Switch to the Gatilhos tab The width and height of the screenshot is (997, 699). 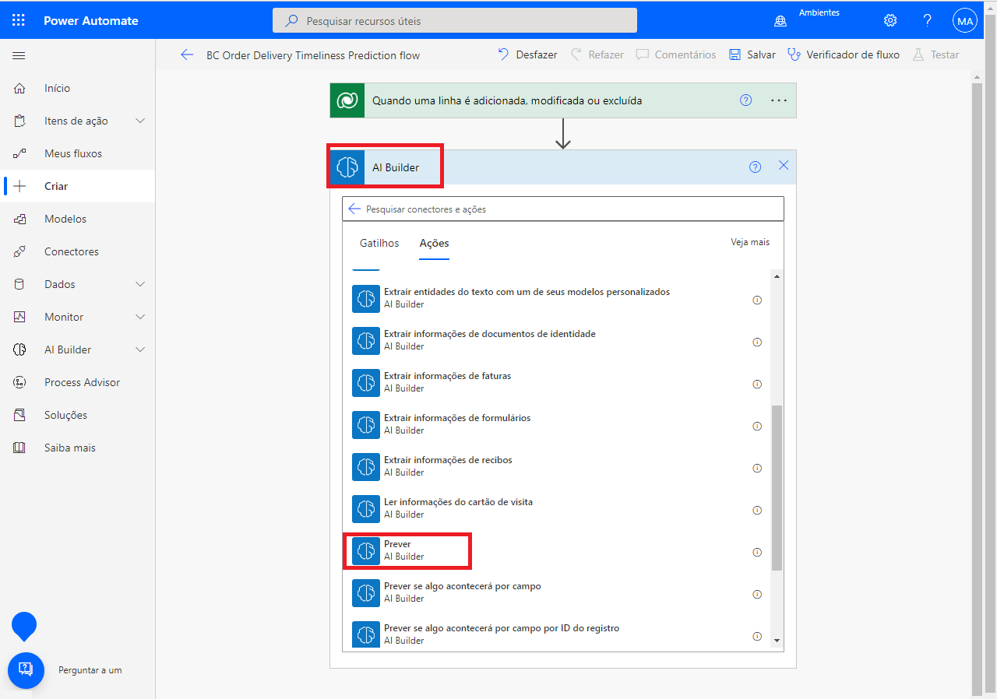tap(379, 243)
